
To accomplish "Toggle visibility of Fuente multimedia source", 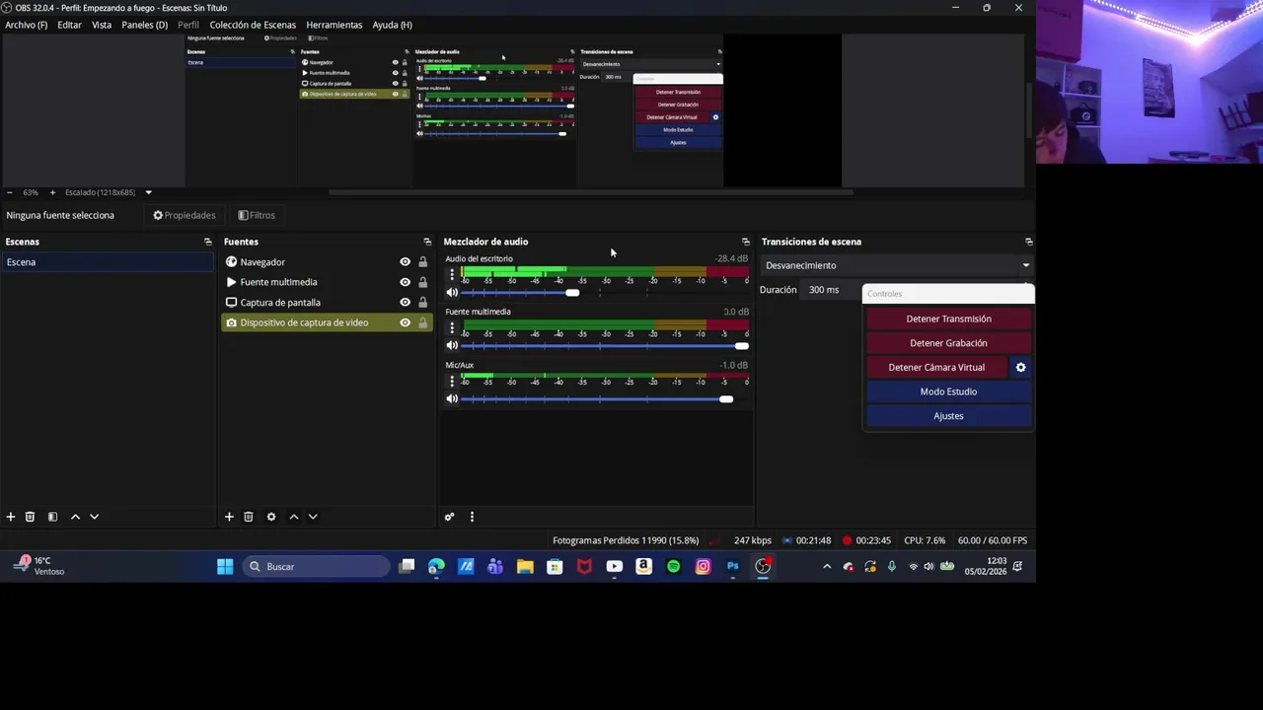I will [405, 282].
